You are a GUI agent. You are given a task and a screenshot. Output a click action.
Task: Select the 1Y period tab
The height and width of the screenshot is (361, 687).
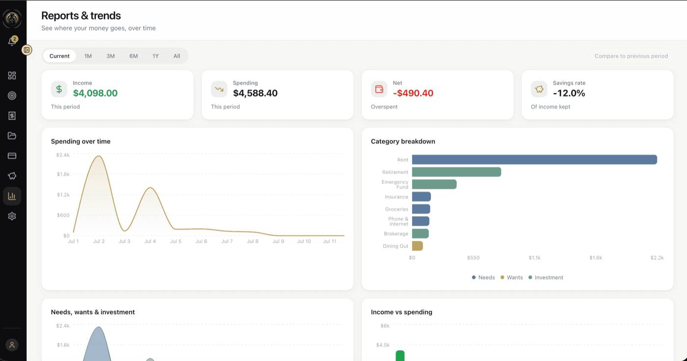(x=156, y=56)
